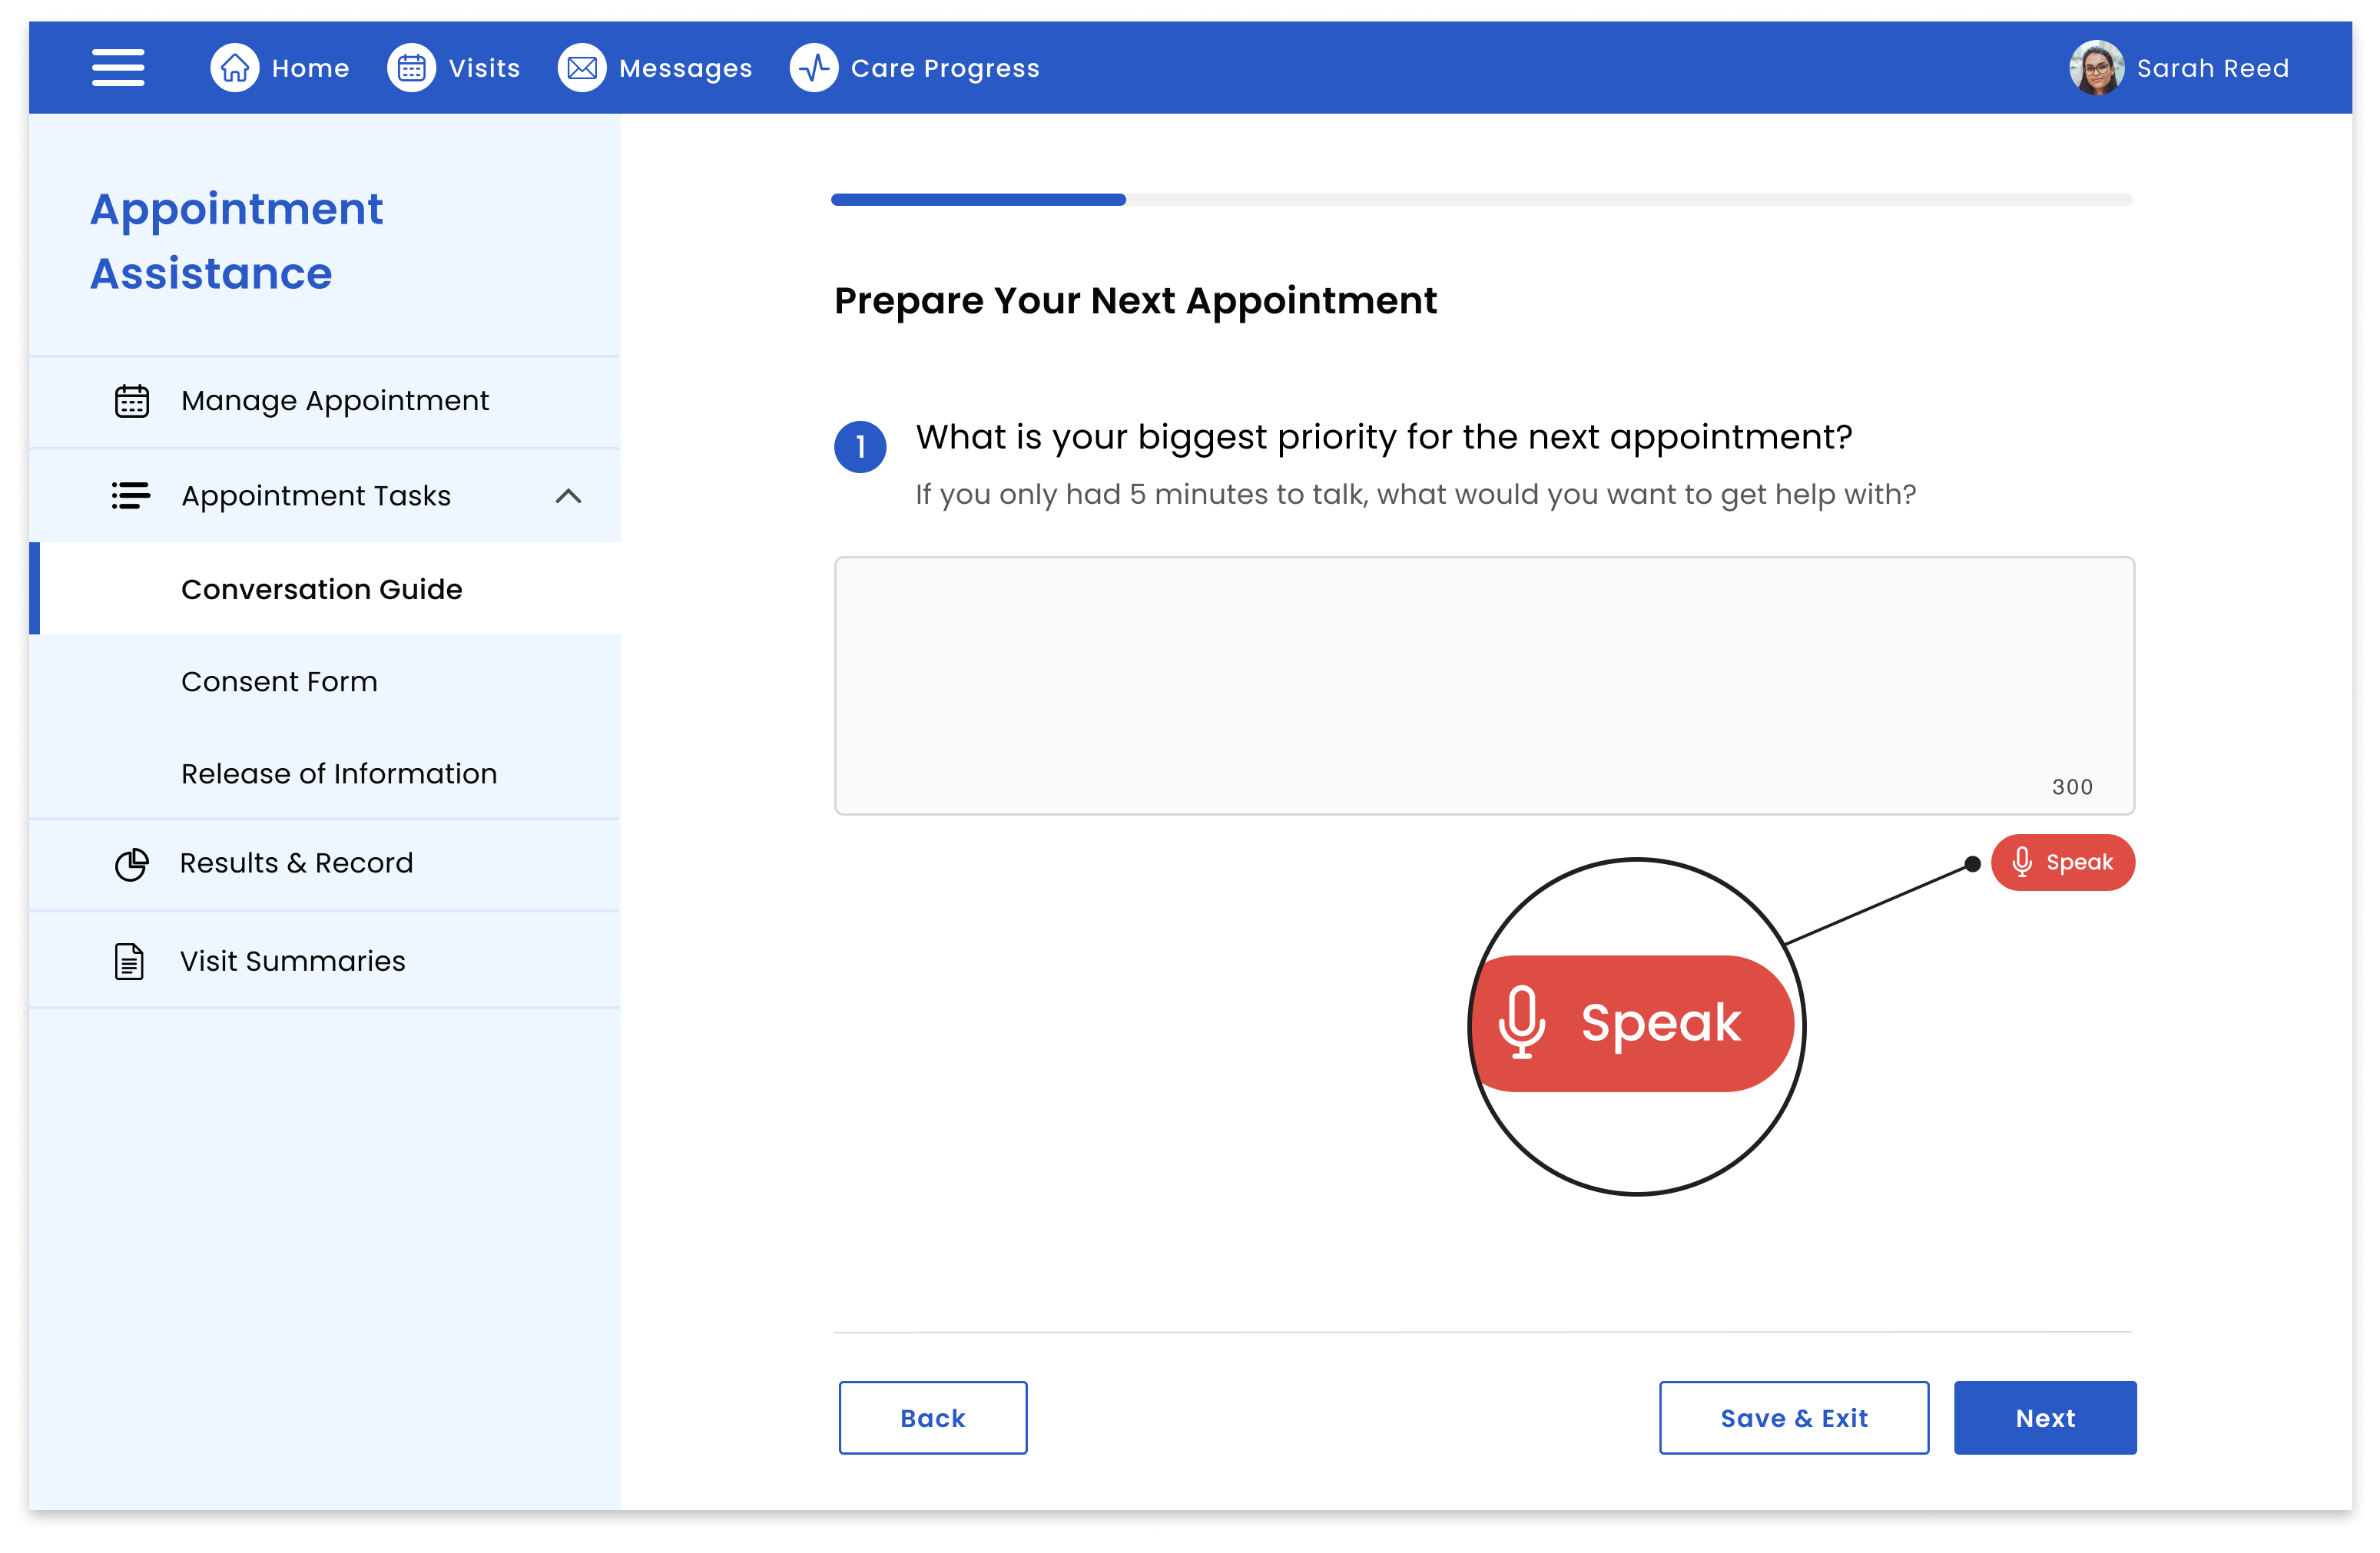The image size is (2380, 1553).
Task: Click the Appointment Tasks list icon
Action: click(x=131, y=496)
